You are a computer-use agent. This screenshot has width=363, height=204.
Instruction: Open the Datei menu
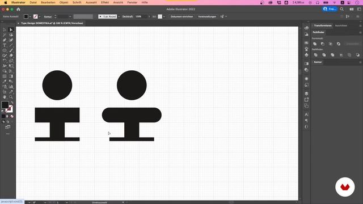coord(33,2)
